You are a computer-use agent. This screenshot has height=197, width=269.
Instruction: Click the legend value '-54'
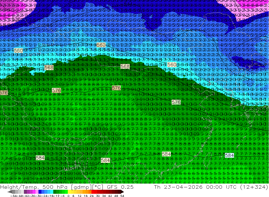(13, 196)
